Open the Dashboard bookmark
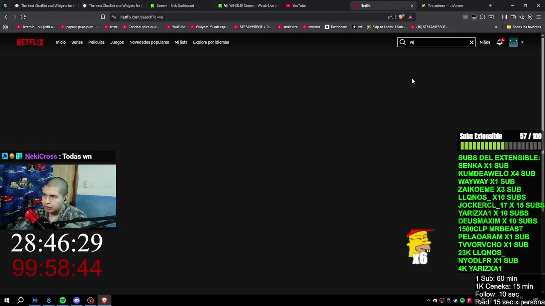545x306 pixels. point(336,27)
